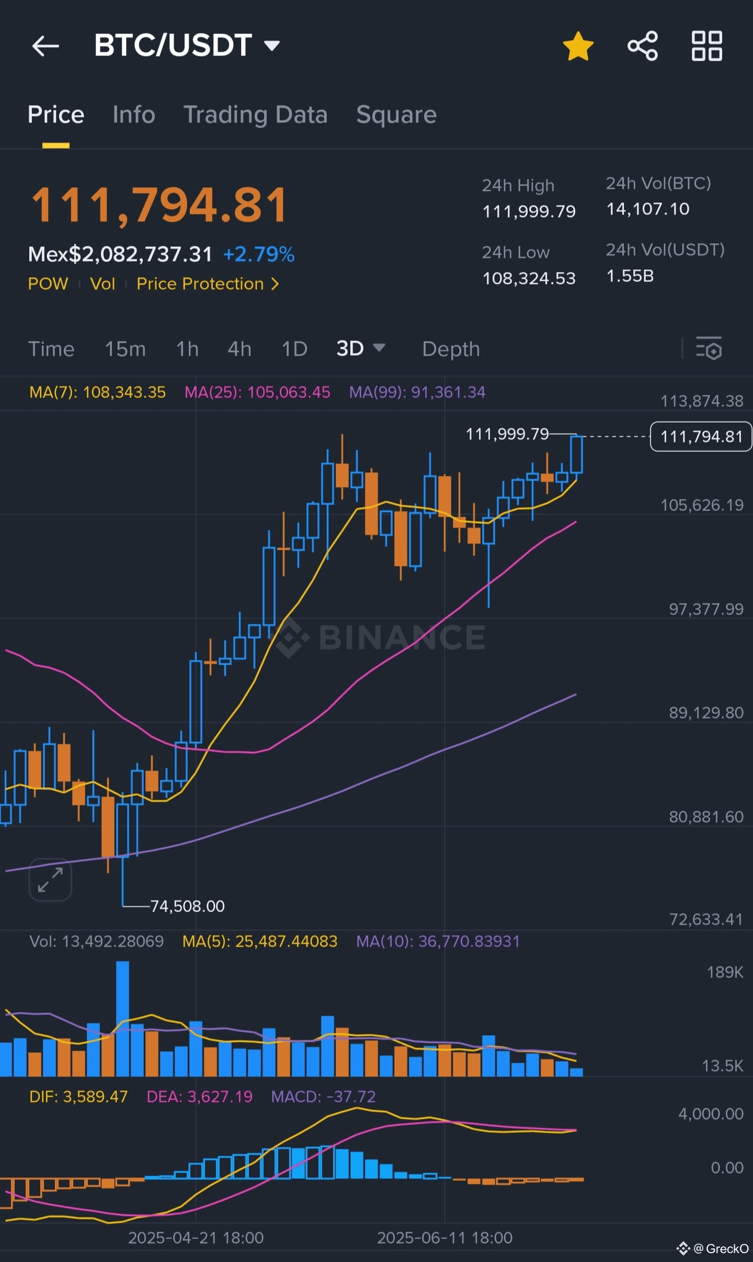
Task: Tap the DEA: 3,627.19 label
Action: 200,1096
